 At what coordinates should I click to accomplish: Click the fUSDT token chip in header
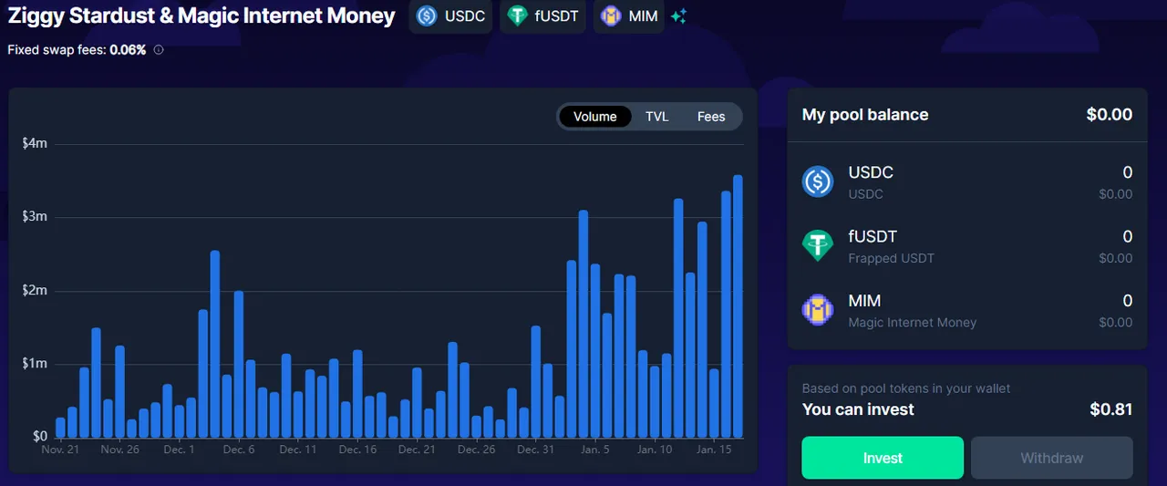tap(543, 16)
